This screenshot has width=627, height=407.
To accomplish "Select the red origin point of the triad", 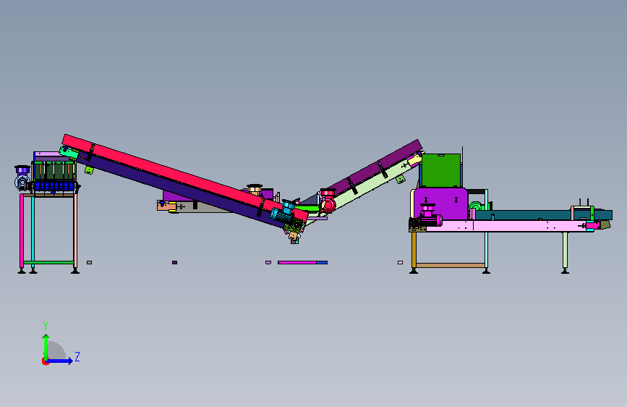I will click(x=45, y=361).
